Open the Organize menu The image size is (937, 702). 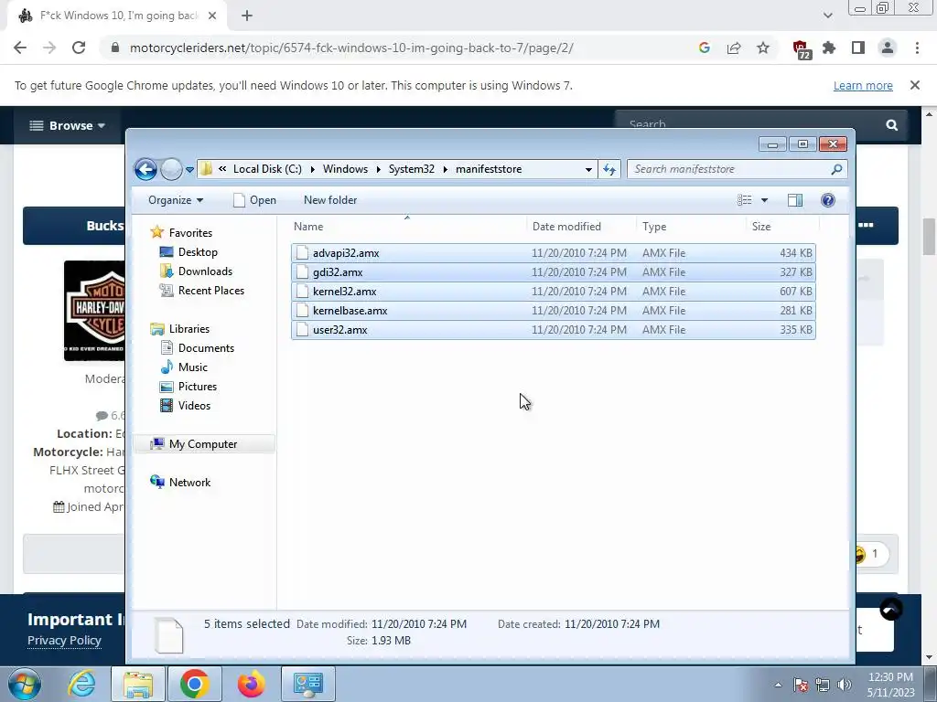176,200
